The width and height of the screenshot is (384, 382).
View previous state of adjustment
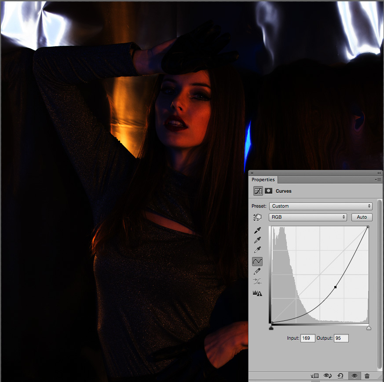327,376
